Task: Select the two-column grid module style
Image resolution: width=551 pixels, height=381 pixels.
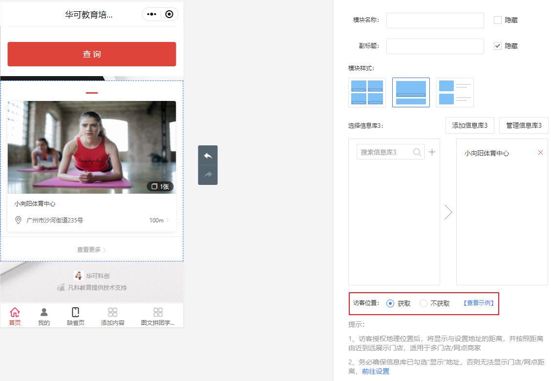Action: (367, 92)
